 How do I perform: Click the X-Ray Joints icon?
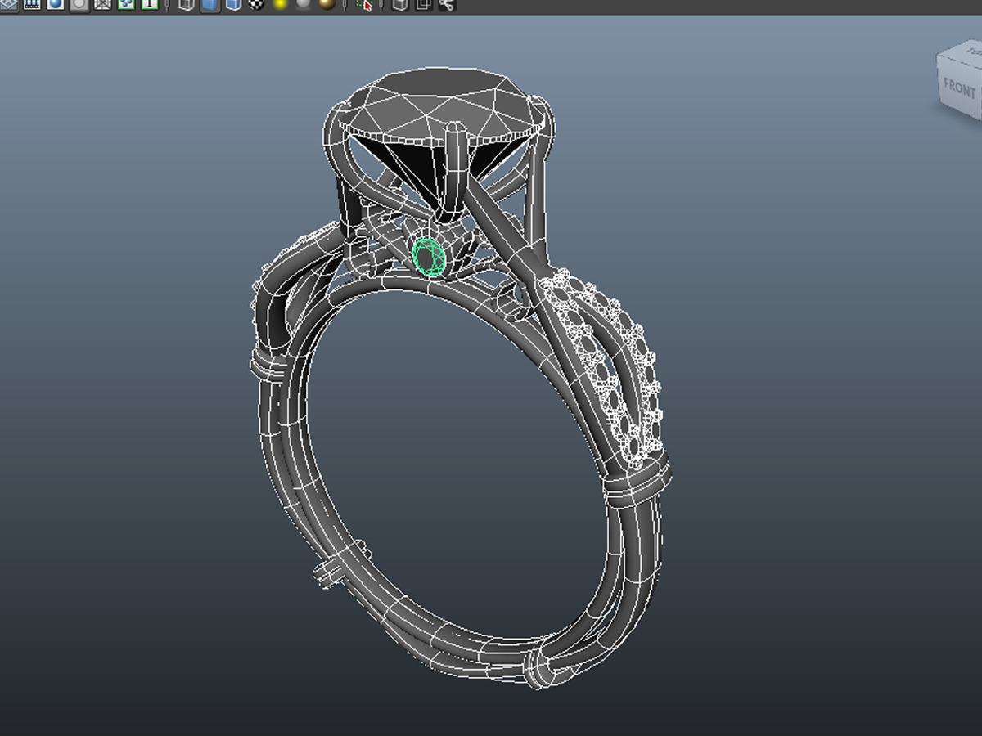pyautogui.click(x=447, y=4)
